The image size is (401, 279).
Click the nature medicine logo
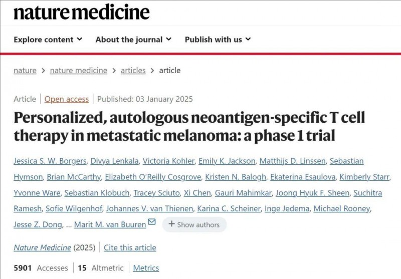pos(82,13)
